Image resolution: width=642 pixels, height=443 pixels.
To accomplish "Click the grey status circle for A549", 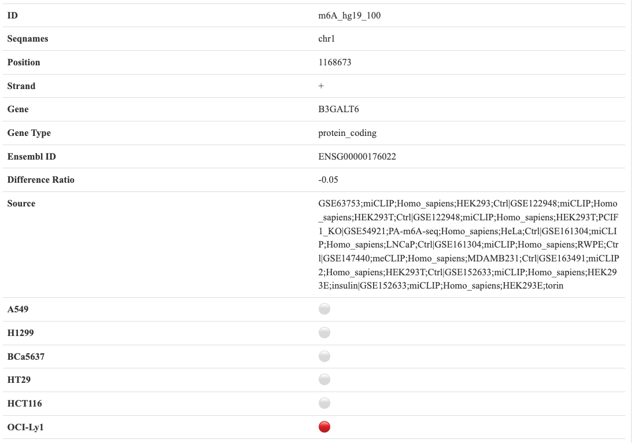I will pos(324,309).
